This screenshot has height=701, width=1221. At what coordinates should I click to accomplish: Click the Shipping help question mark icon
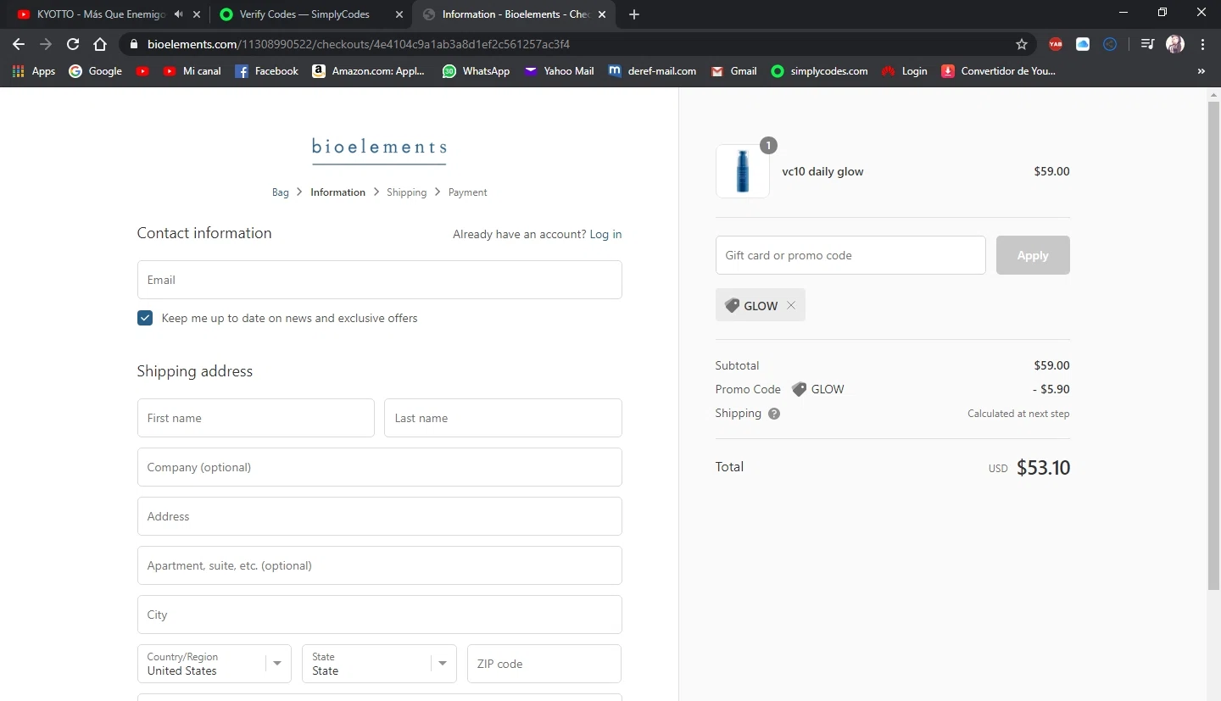(774, 414)
